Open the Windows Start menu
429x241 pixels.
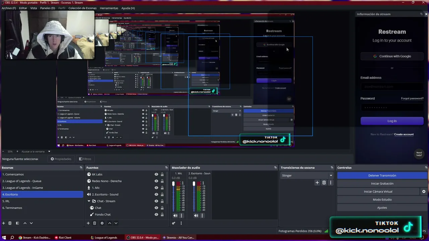click(4, 238)
